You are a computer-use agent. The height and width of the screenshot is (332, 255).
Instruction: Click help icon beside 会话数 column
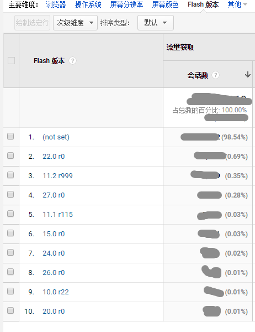click(215, 75)
